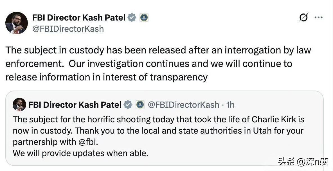Click verified badge beside main post name

[x=132, y=17]
